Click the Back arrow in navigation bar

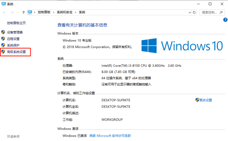[4, 12]
